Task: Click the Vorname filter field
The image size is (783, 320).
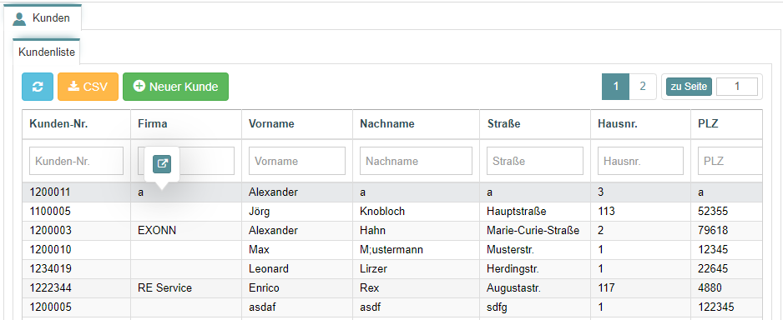Action: [x=297, y=161]
